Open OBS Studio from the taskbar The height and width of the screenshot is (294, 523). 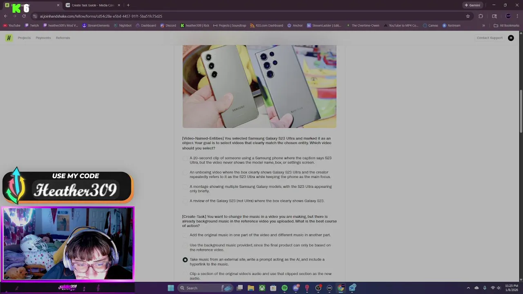(x=318, y=288)
